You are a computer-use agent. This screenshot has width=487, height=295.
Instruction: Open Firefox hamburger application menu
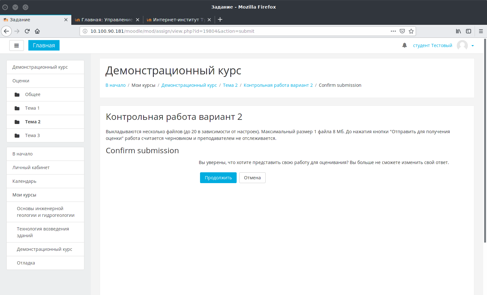pyautogui.click(x=481, y=31)
